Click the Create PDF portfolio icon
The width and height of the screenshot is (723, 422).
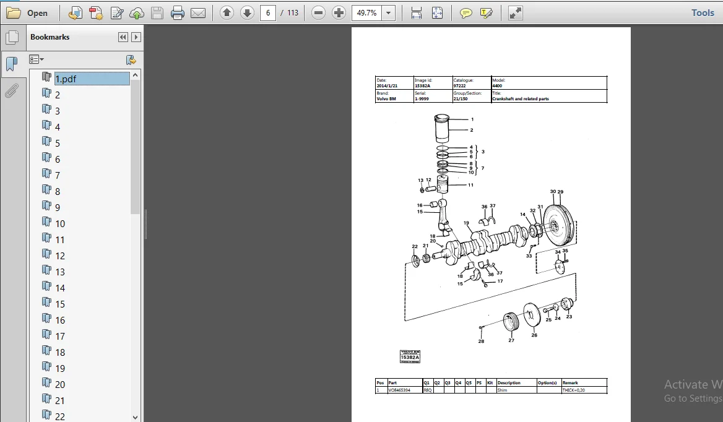pyautogui.click(x=96, y=13)
